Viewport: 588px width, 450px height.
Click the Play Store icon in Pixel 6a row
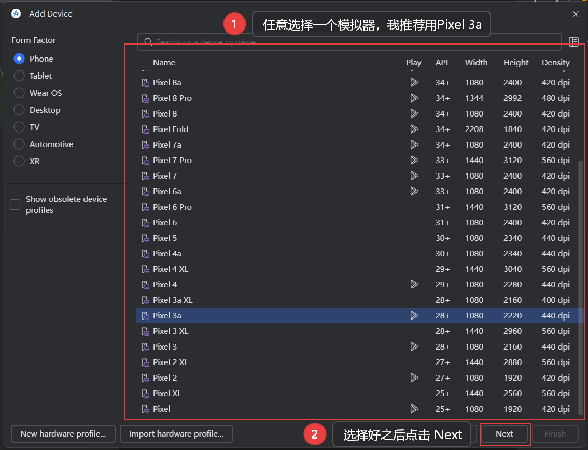point(414,191)
